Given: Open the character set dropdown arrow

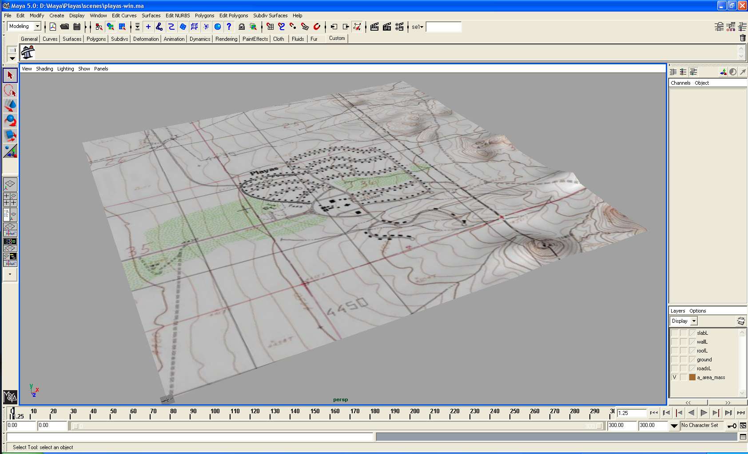Looking at the screenshot, I should click(x=674, y=426).
